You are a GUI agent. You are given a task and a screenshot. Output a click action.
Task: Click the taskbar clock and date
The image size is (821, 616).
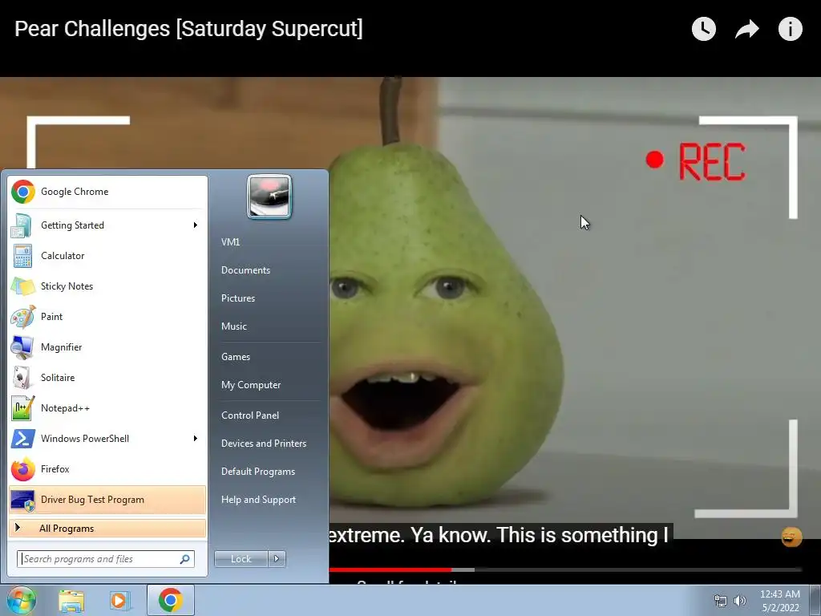[780, 601]
